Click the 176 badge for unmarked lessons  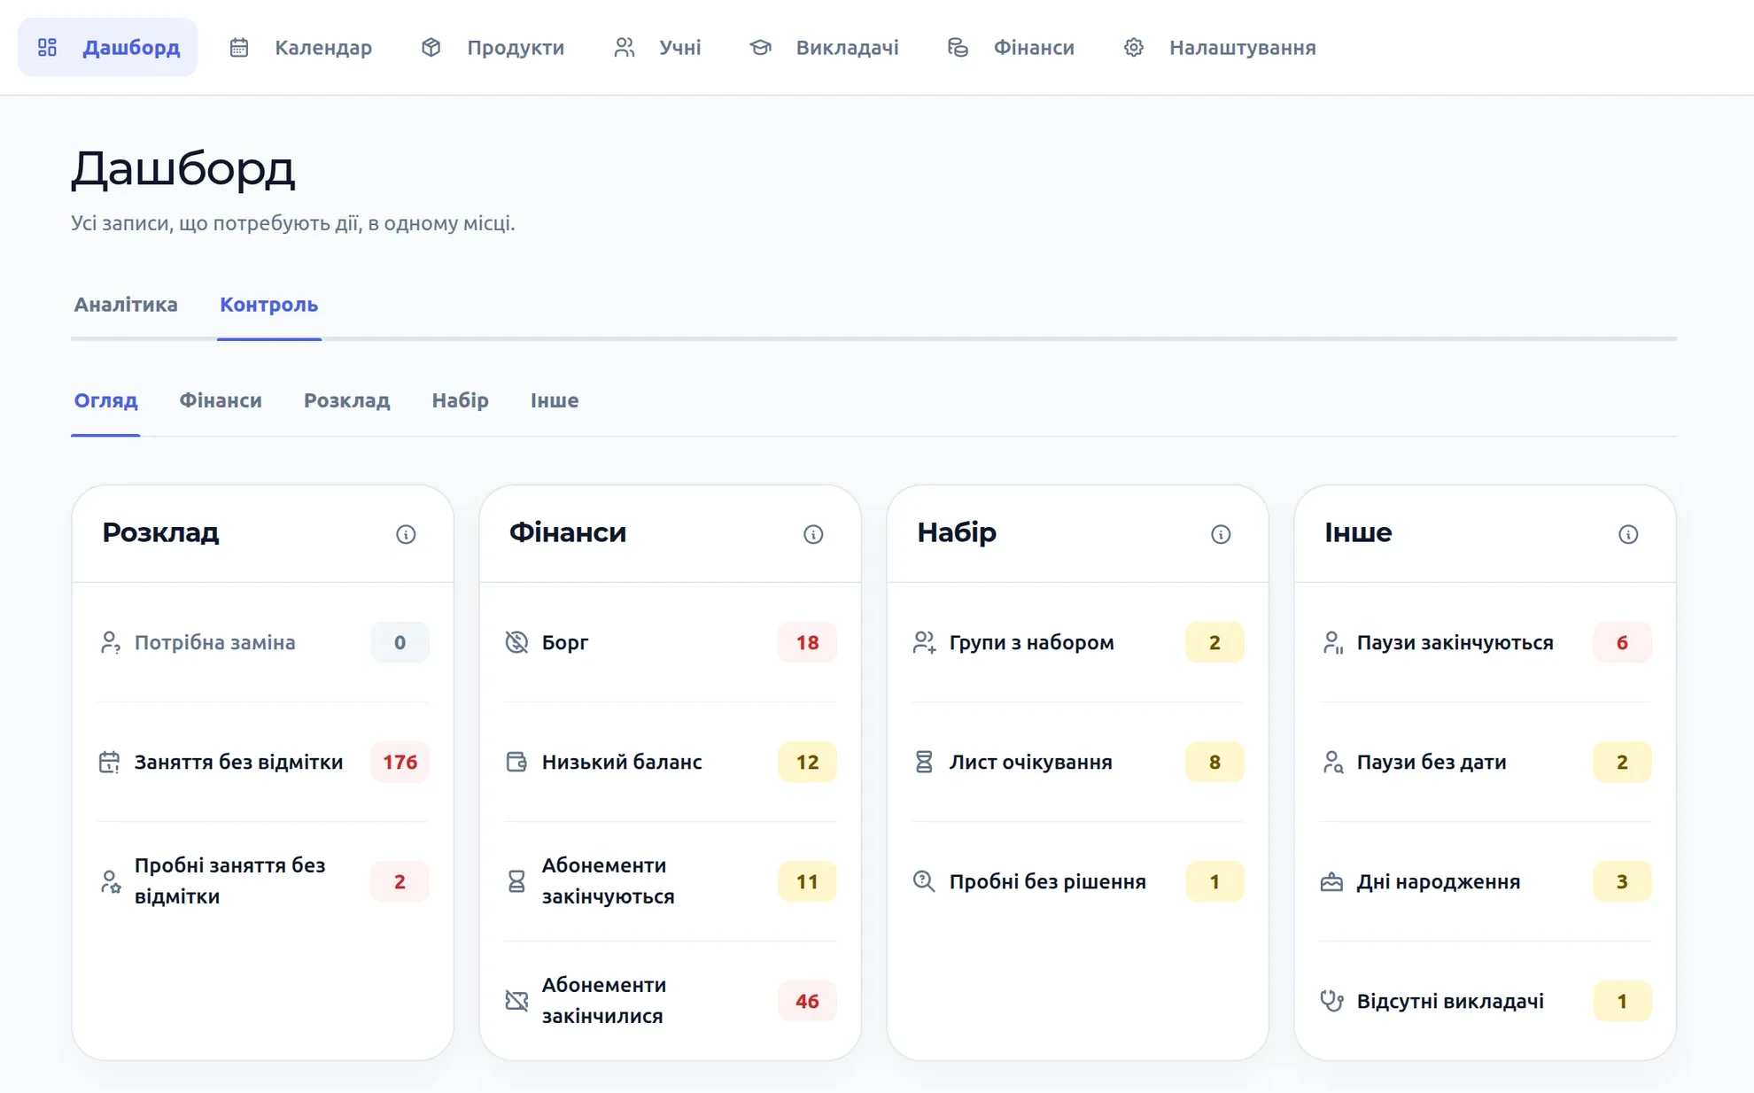point(400,762)
